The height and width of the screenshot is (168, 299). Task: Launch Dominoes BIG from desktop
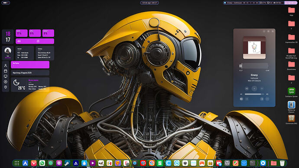[x=291, y=120]
